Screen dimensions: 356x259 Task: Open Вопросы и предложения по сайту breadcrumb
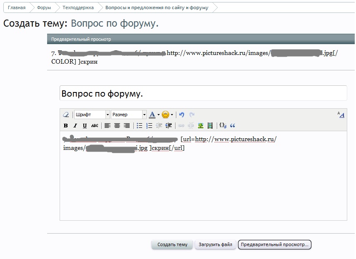(157, 7)
